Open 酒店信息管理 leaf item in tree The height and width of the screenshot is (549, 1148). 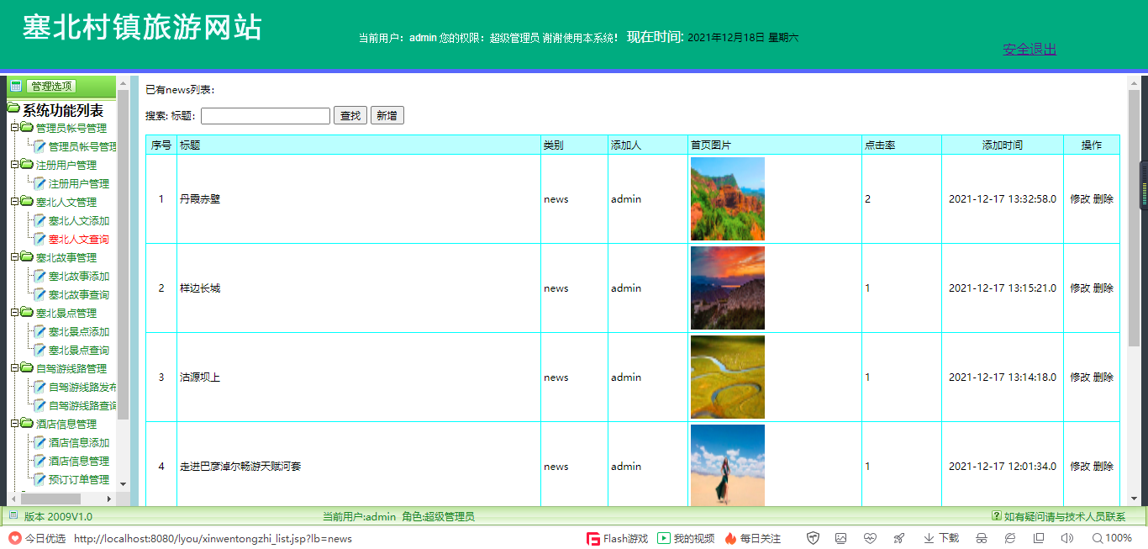pos(79,462)
